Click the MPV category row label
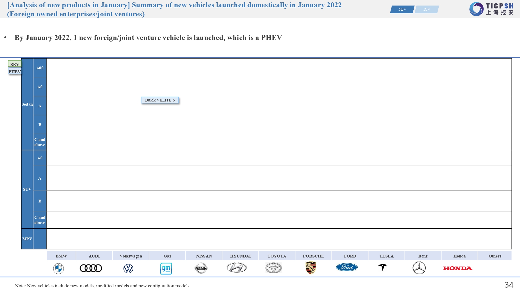 pyautogui.click(x=27, y=239)
